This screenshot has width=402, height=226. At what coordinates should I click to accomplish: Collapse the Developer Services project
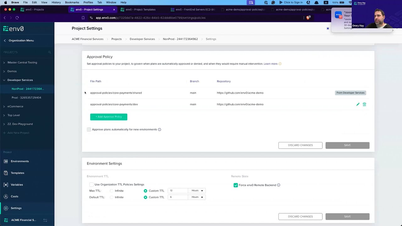4,80
